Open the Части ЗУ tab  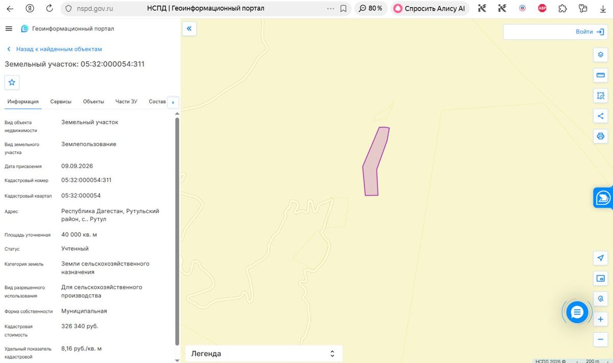[126, 102]
